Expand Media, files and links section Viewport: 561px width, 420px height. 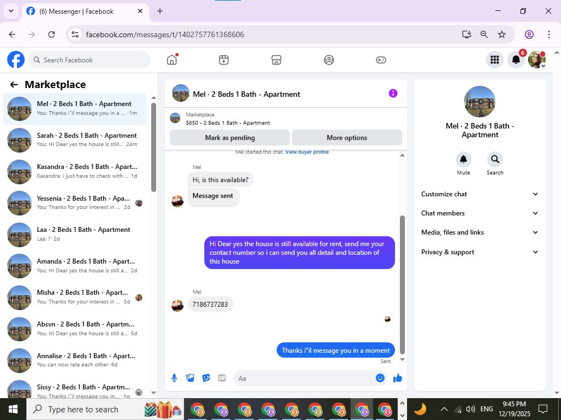[479, 232]
